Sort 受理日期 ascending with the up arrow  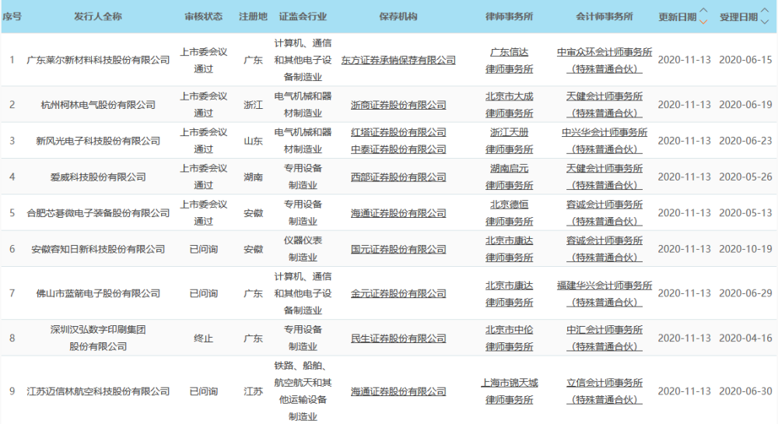point(765,11)
